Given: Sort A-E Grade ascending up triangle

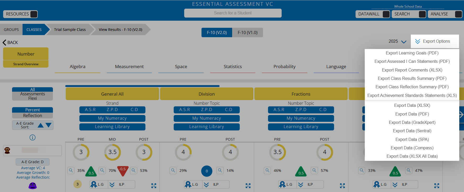Looking at the screenshot, I should 41,125.
